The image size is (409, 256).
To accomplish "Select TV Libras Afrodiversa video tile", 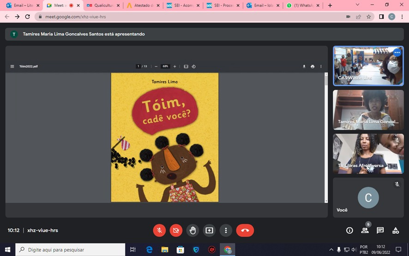I will coord(368,153).
